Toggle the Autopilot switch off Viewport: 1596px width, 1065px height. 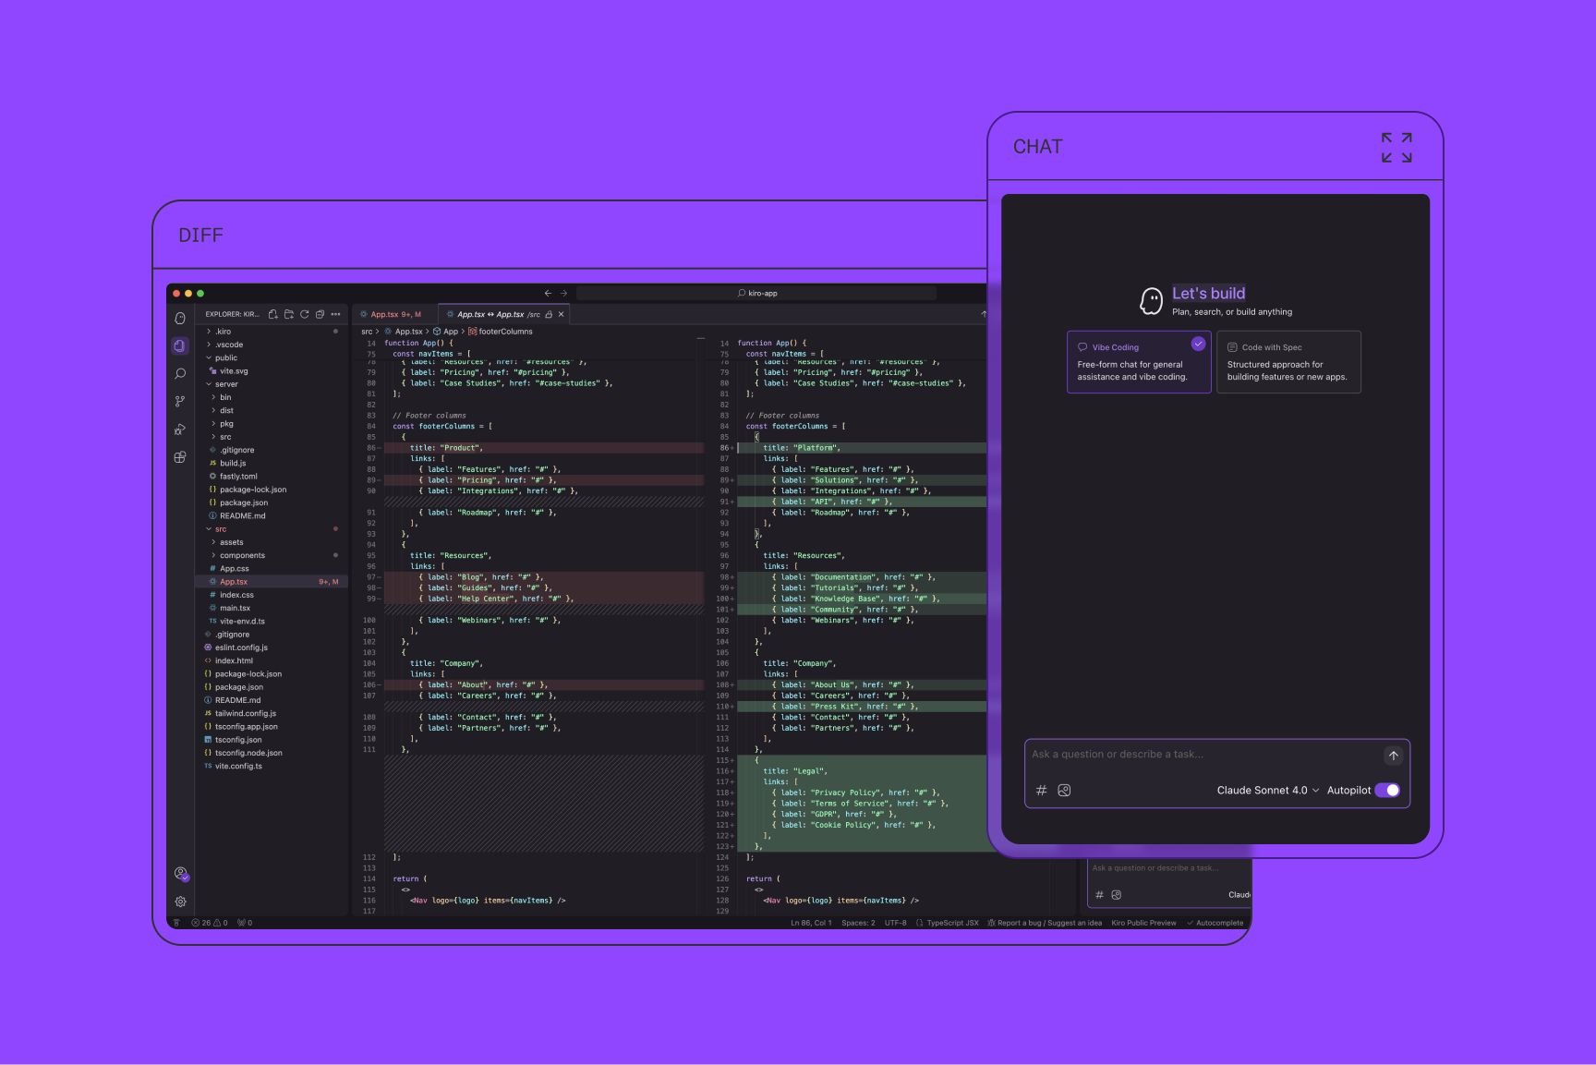tap(1386, 790)
